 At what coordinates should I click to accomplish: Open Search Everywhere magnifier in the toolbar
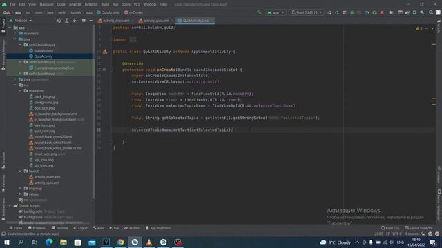tap(431, 12)
